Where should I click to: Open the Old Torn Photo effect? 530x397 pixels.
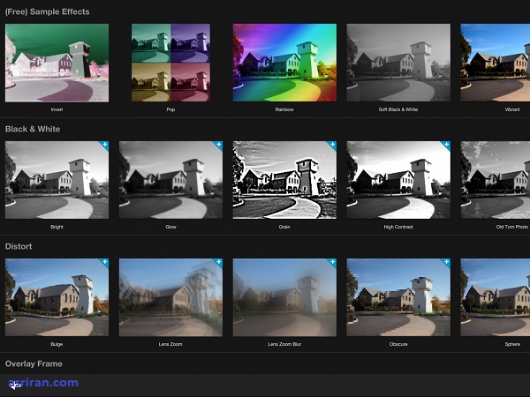click(495, 180)
